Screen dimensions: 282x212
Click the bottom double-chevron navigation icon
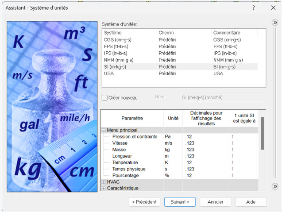coord(274,186)
